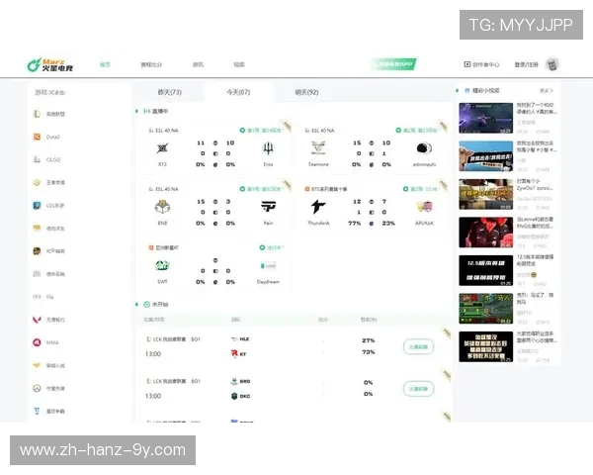Screen dimensions: 593x475
Task: Click the Daydream team logo
Action: pyautogui.click(x=268, y=265)
